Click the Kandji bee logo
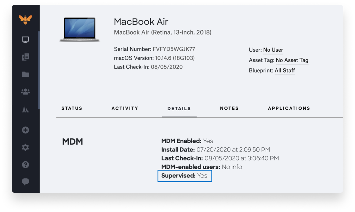The image size is (355, 212). 25,19
